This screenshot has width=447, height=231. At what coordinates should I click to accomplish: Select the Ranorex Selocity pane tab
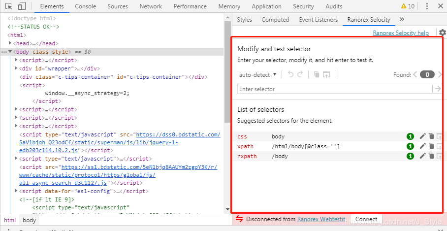pos(369,19)
